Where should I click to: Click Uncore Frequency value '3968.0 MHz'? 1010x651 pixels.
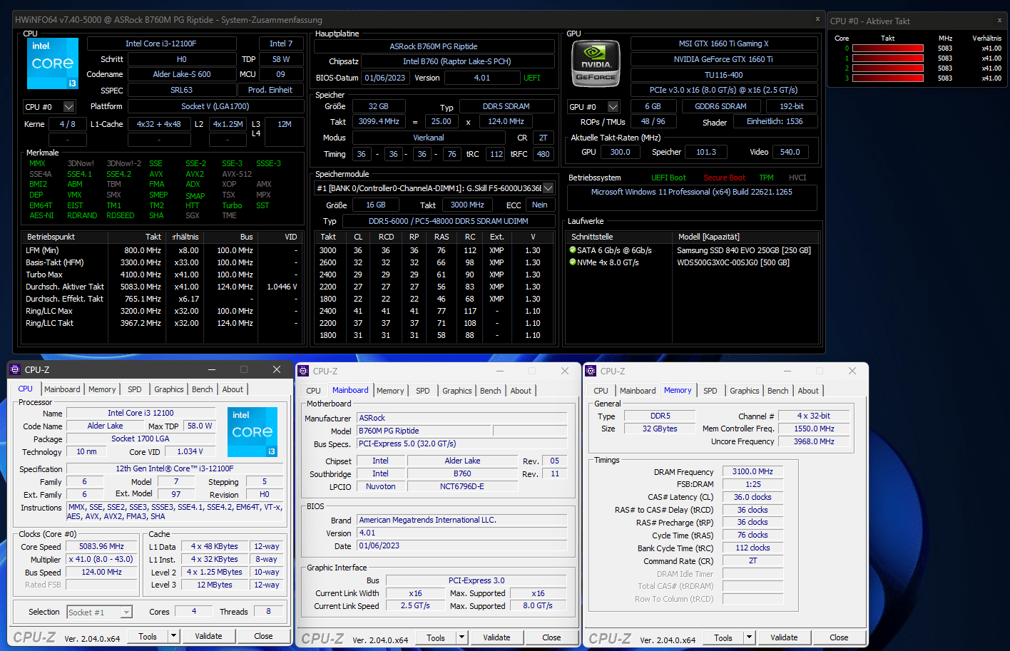pos(813,441)
